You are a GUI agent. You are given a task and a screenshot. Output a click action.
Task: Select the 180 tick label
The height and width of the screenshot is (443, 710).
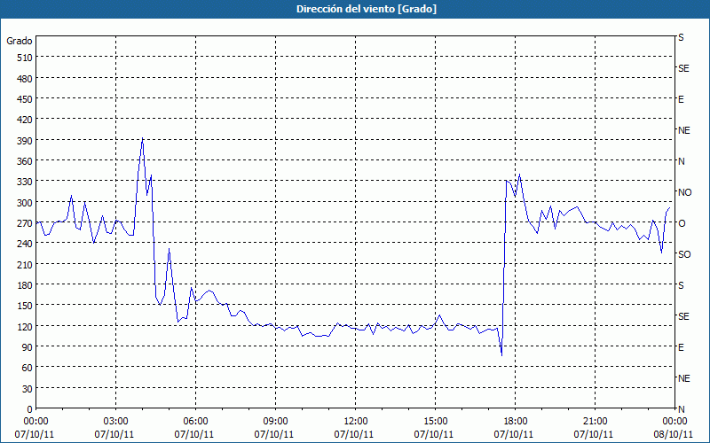tap(25, 285)
